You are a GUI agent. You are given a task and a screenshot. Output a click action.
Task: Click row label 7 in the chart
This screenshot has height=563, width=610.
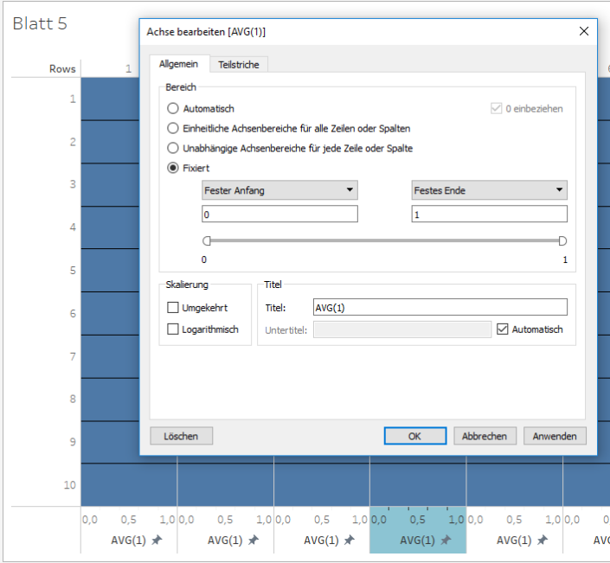(x=73, y=356)
